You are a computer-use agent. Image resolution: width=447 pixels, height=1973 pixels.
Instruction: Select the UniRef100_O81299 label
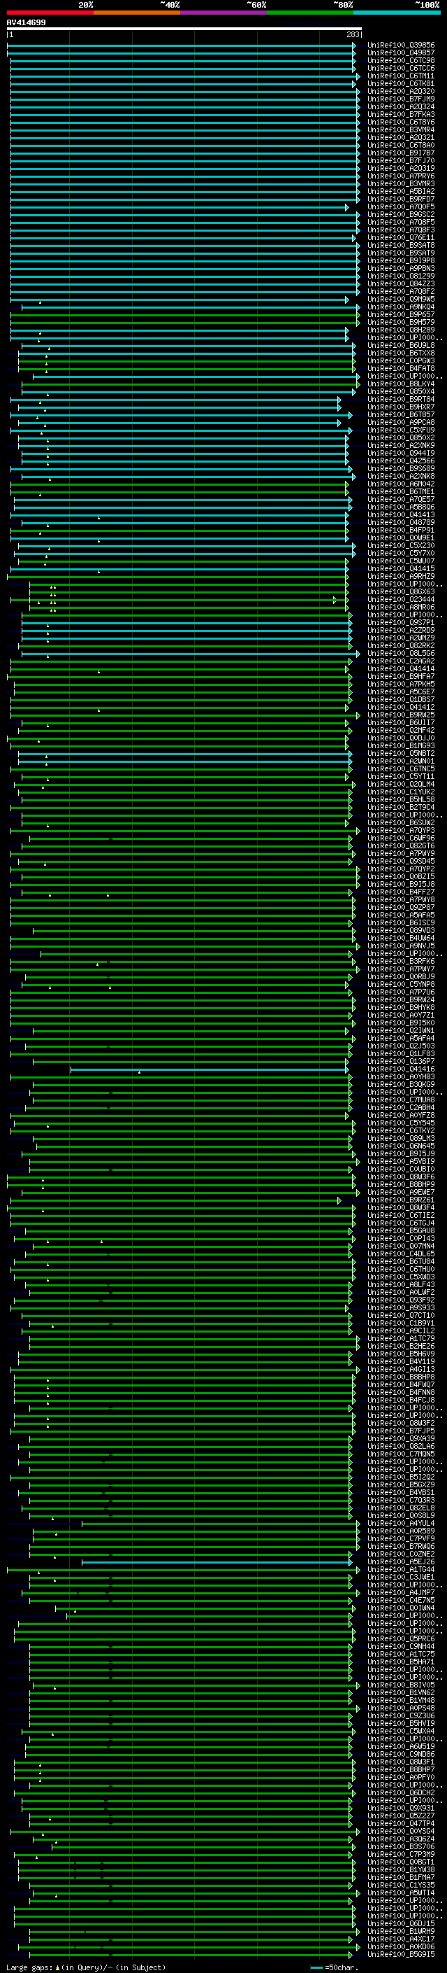pyautogui.click(x=401, y=276)
